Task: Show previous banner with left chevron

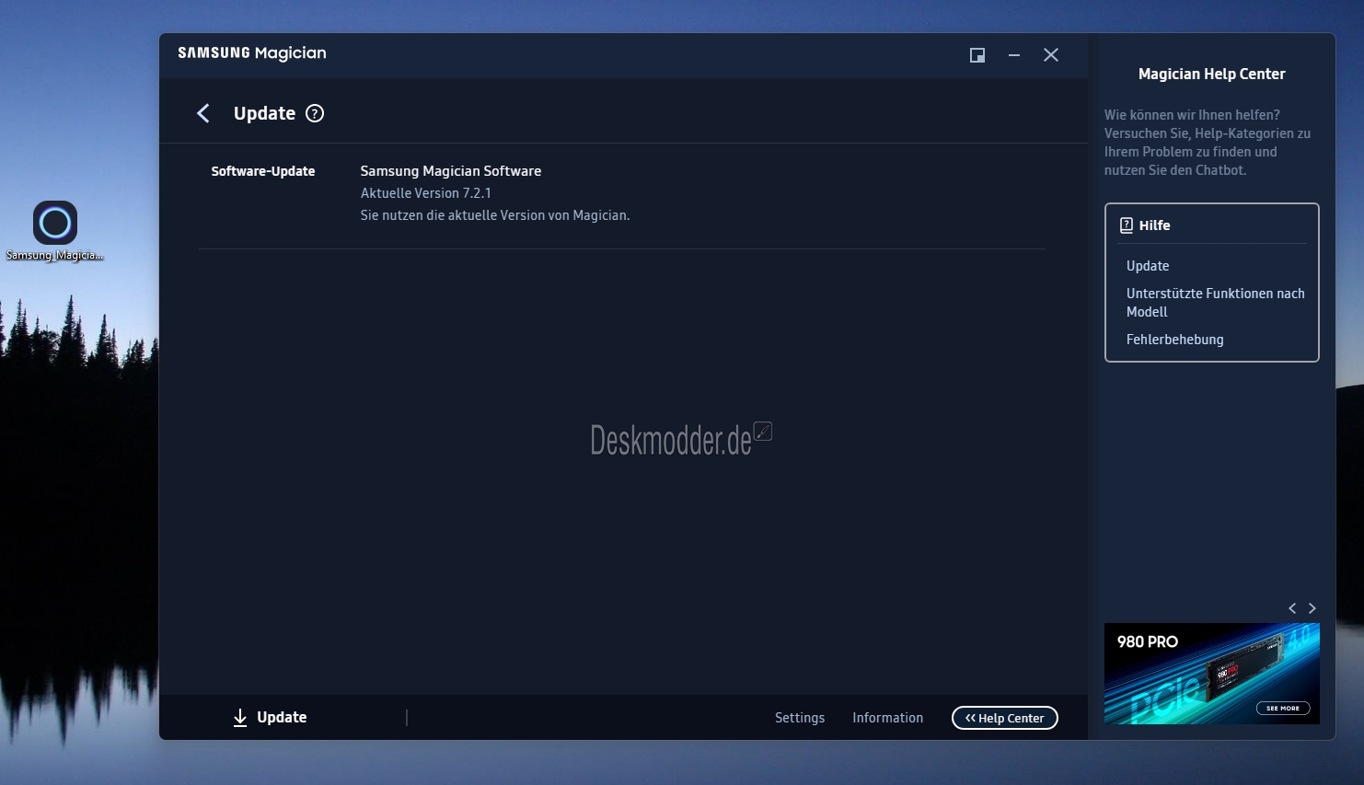Action: 1292,608
